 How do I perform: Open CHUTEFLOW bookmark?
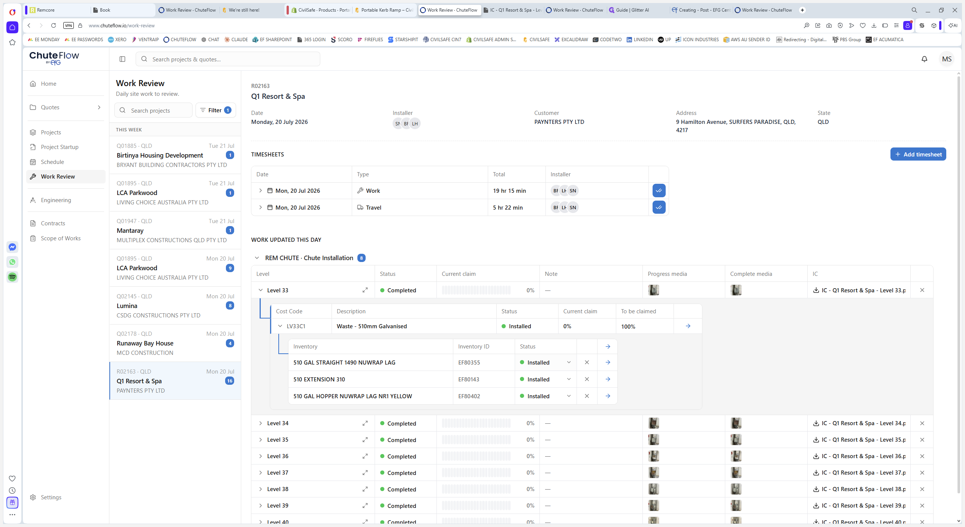click(x=180, y=40)
